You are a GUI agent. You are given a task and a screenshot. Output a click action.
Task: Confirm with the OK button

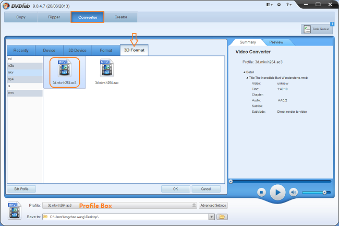pos(176,189)
